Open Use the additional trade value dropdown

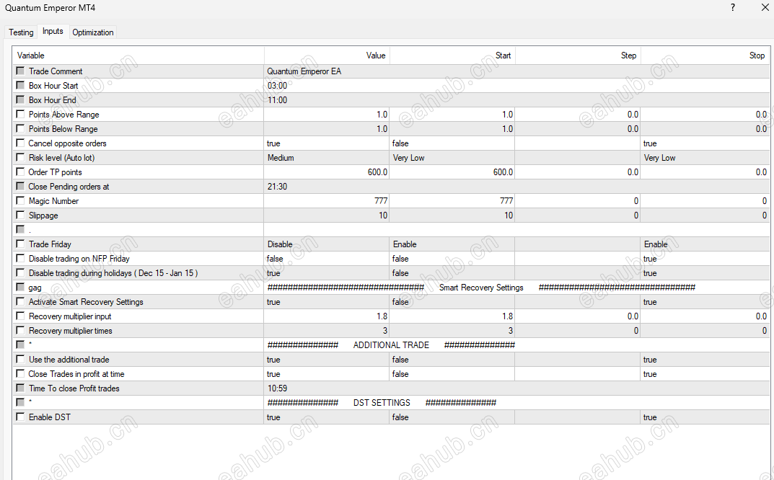coord(327,360)
